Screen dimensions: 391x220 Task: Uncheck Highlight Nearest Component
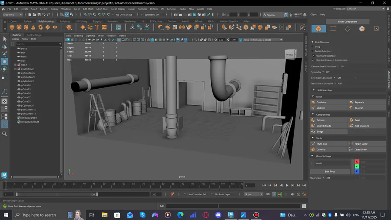click(x=313, y=60)
